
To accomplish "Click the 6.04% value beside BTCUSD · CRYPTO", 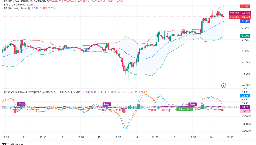I will tap(30, 4).
